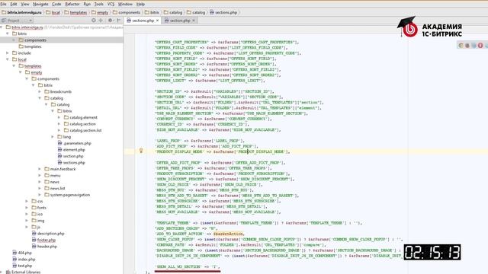Close the section.php editor tab
The width and height of the screenshot is (488, 274).
pyautogui.click(x=194, y=21)
